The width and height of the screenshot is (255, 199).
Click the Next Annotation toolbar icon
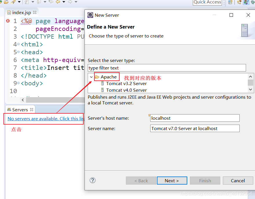[x=27, y=2]
